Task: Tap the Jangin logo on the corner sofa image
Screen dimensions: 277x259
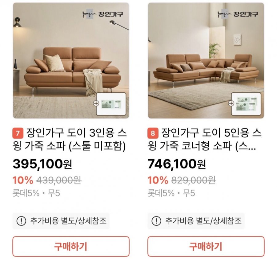Action: point(238,14)
